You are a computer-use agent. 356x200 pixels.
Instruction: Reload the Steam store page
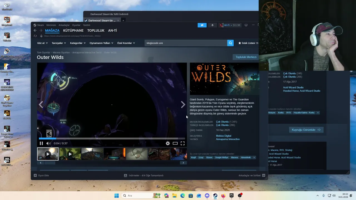(x=35, y=36)
